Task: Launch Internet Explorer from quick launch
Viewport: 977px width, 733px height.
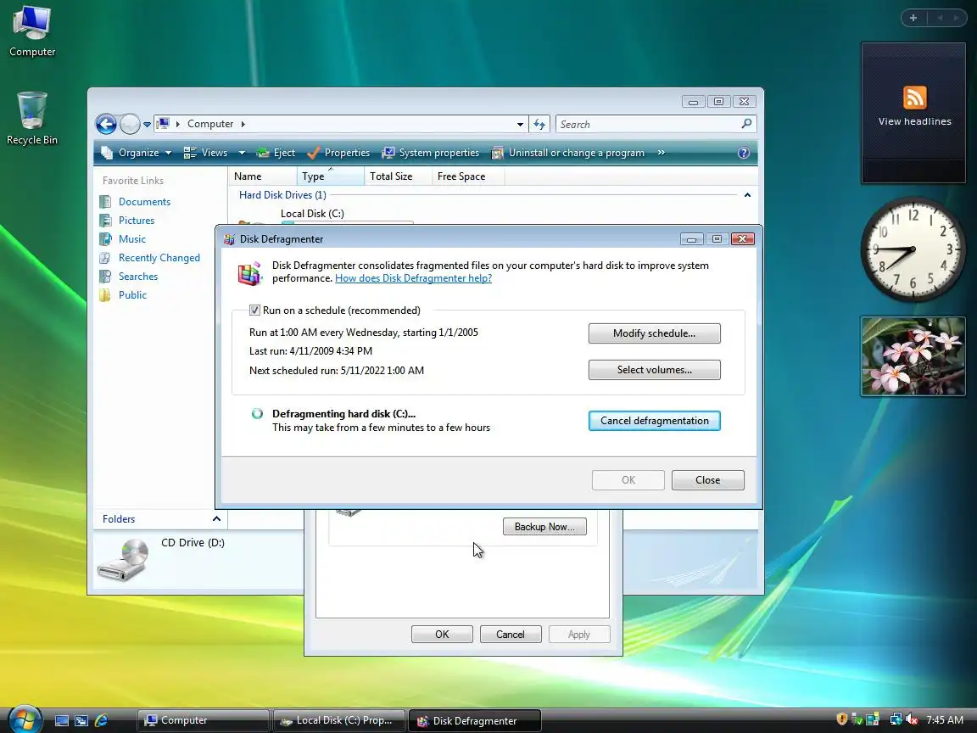Action: [x=101, y=720]
